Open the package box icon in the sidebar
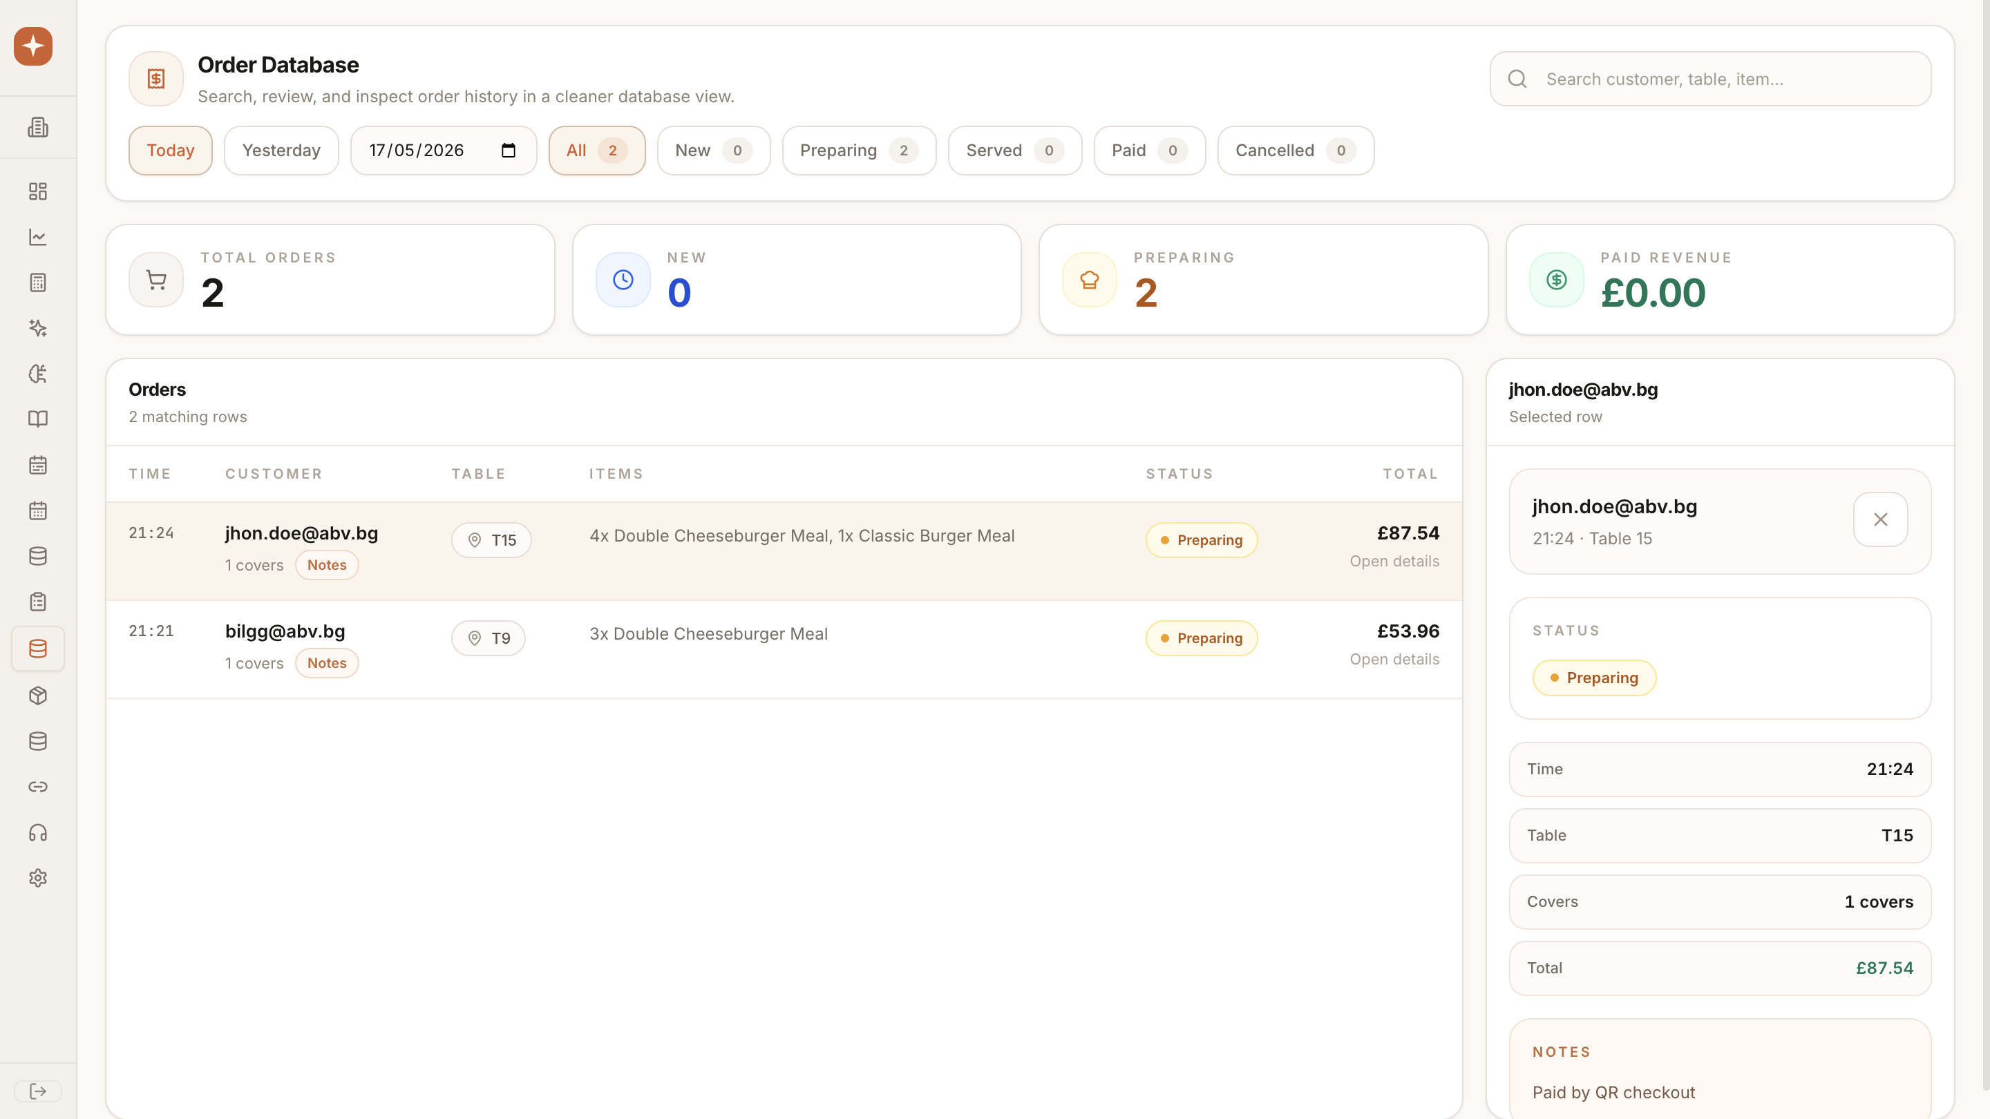 pyautogui.click(x=38, y=695)
